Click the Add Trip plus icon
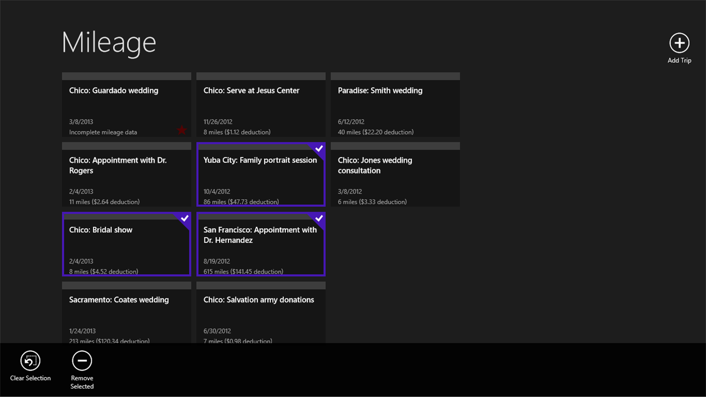This screenshot has height=397, width=706. [x=679, y=43]
